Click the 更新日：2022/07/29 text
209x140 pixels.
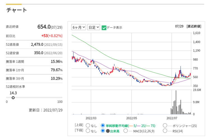click(x=45, y=110)
